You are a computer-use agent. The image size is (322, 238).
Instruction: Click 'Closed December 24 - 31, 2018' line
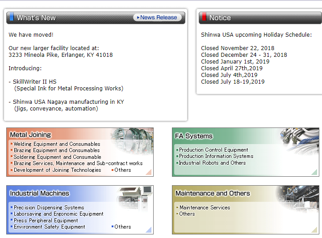pos(244,55)
